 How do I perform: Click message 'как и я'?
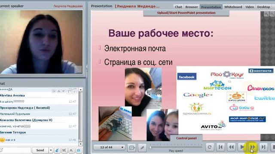(10, 140)
